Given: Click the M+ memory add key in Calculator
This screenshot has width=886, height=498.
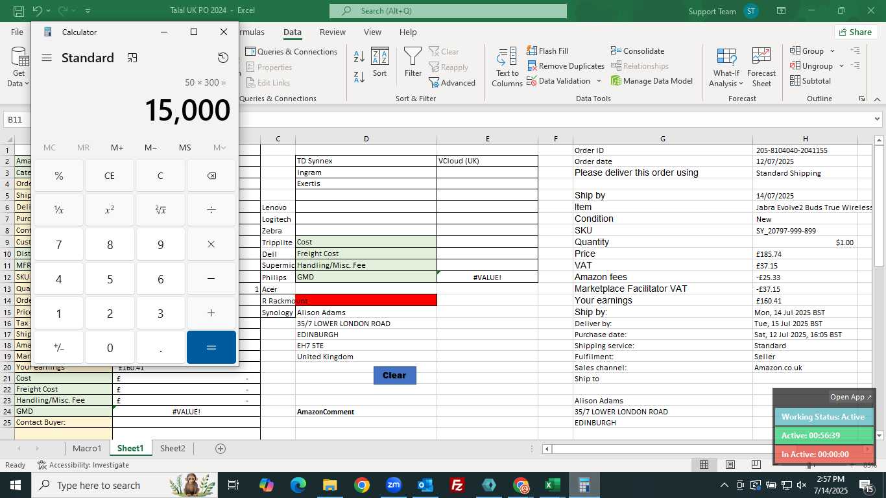Looking at the screenshot, I should pos(117,148).
